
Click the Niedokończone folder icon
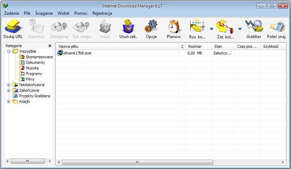pos(15,84)
